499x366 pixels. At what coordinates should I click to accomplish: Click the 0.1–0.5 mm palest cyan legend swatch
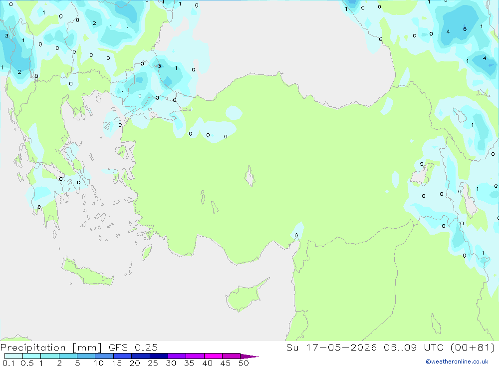[13, 356]
